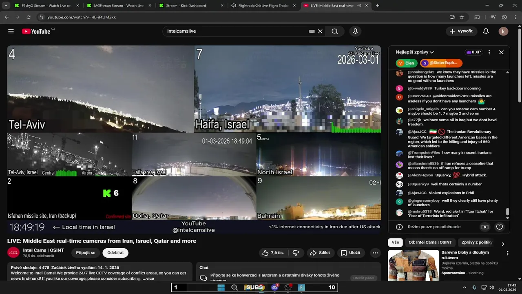Click the Připojit se button
Screen dimensions: 522x294
86,253
